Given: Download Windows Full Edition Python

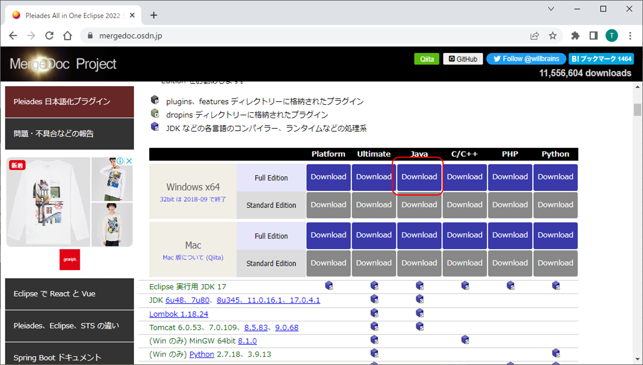Looking at the screenshot, I should (x=556, y=177).
